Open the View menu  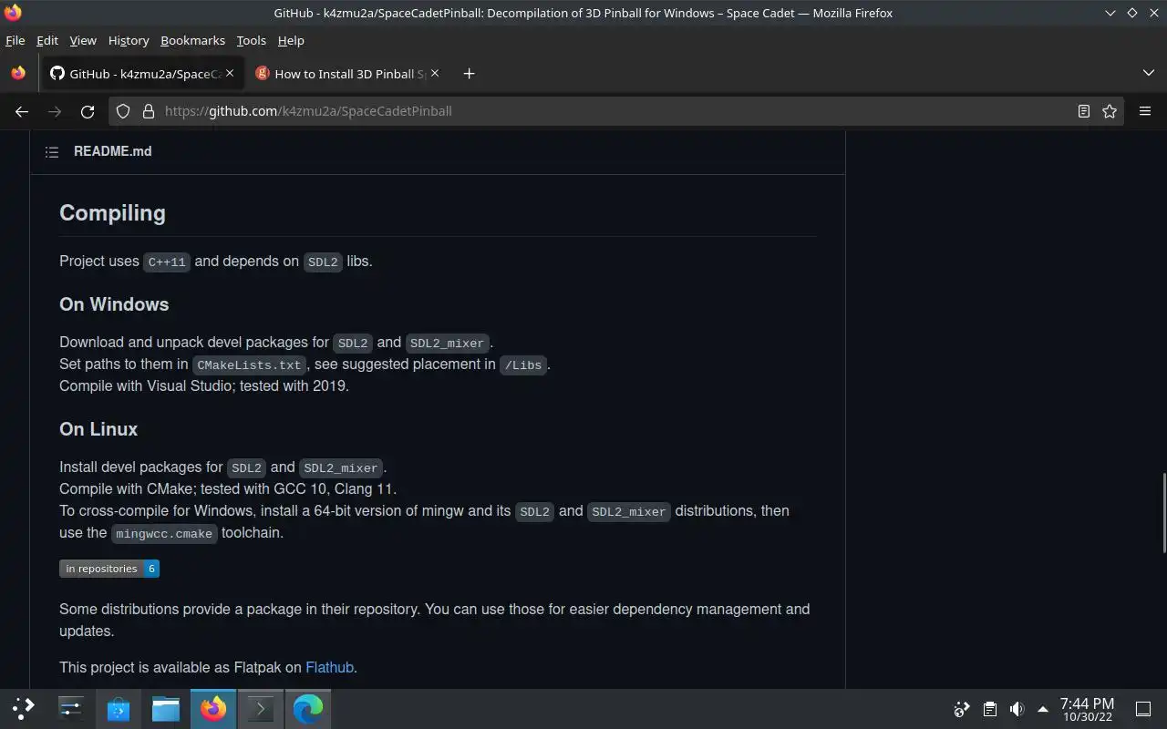coord(83,41)
